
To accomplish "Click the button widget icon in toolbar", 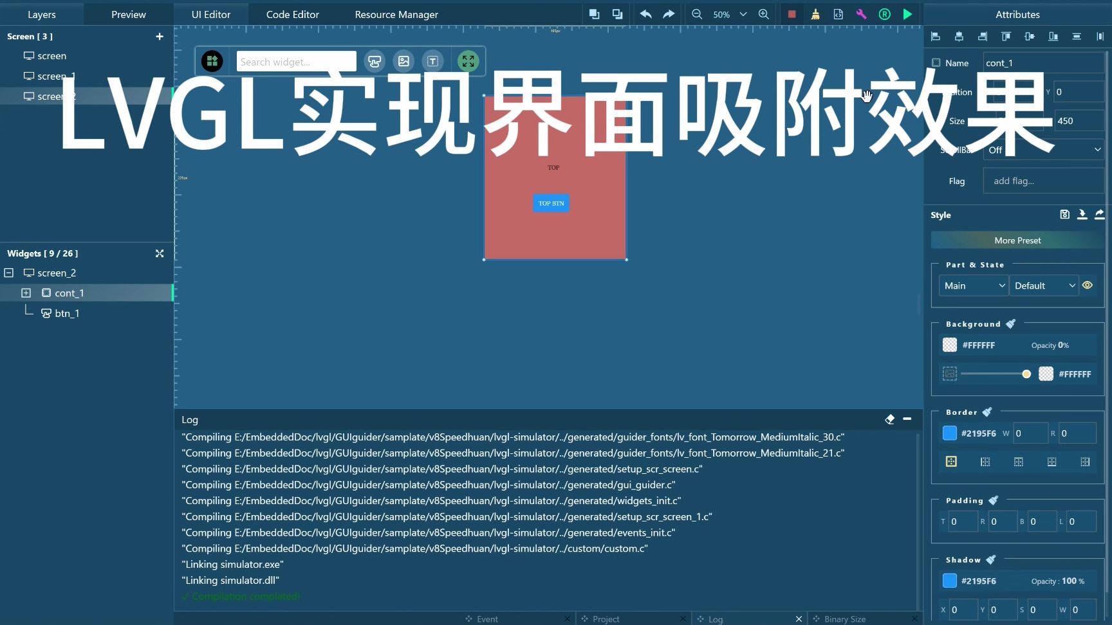I will coord(374,61).
